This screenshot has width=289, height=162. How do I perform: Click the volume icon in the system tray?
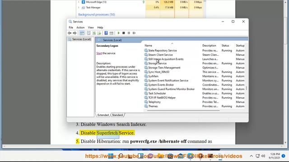263,156
